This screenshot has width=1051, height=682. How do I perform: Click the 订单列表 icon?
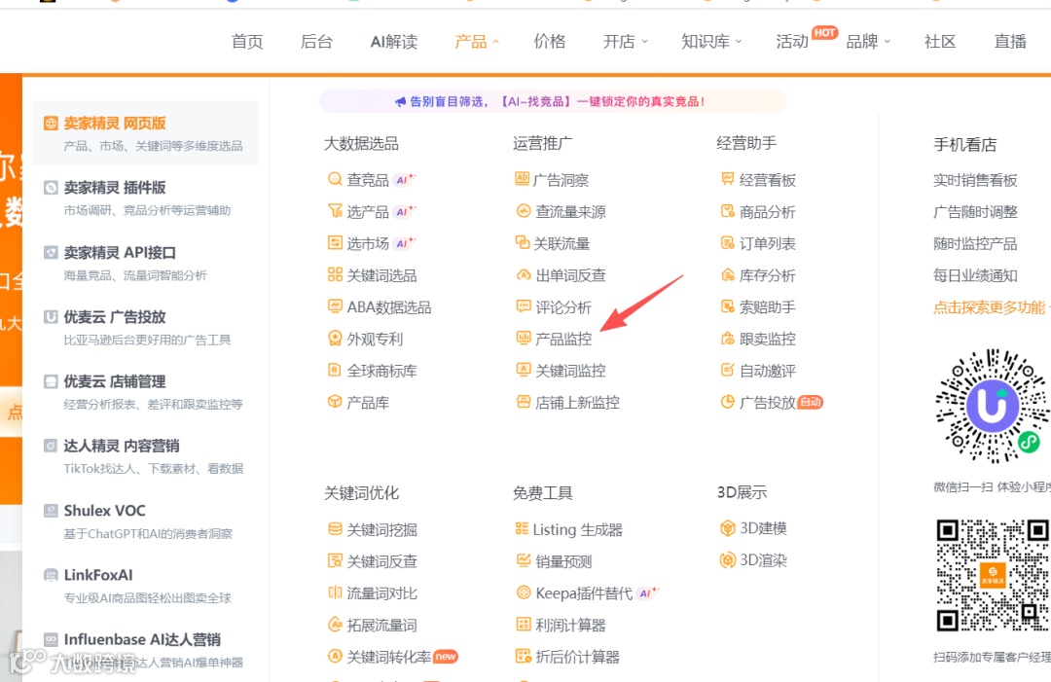tap(727, 242)
